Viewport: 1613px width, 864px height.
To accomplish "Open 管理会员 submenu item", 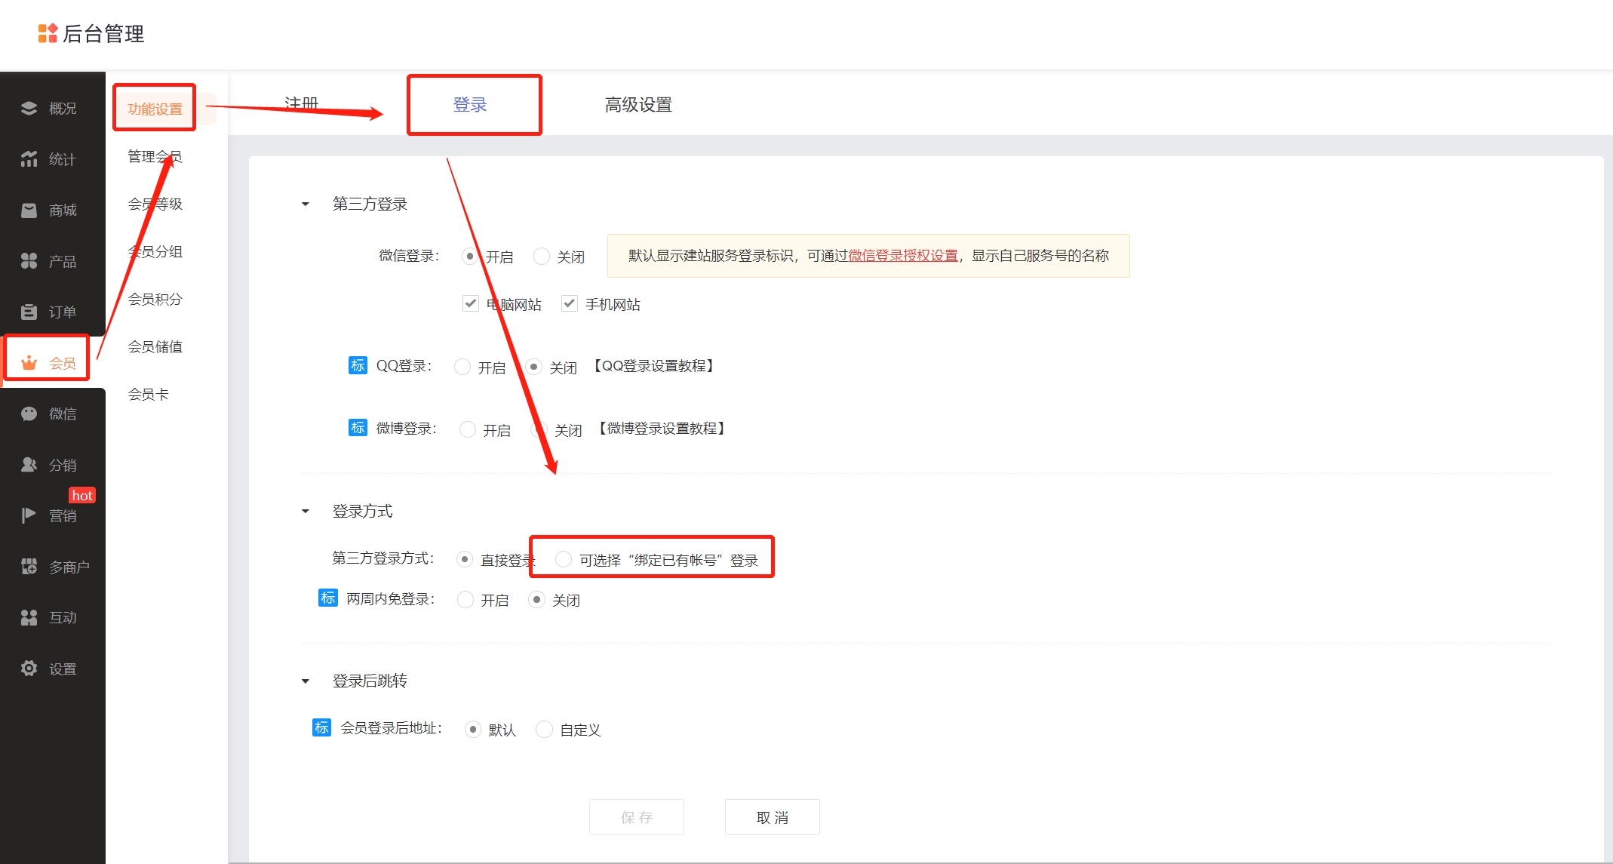I will click(155, 156).
